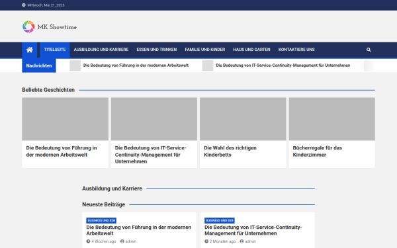Click '2 Monaten ago' post date
Viewport: 397px width, 248px height.
click(222, 241)
